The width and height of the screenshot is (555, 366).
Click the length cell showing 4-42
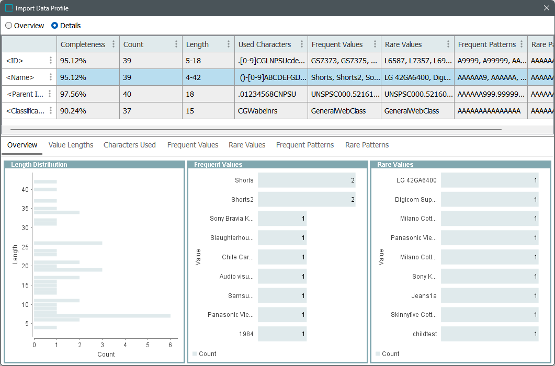pos(209,77)
